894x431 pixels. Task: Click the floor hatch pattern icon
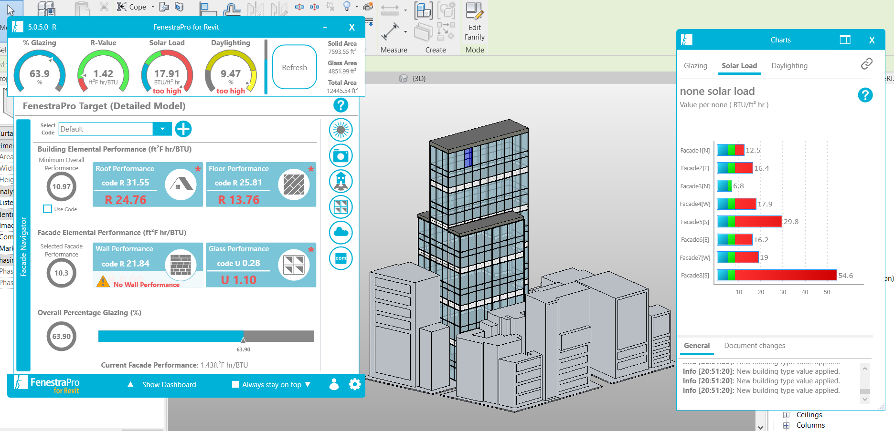(x=294, y=185)
